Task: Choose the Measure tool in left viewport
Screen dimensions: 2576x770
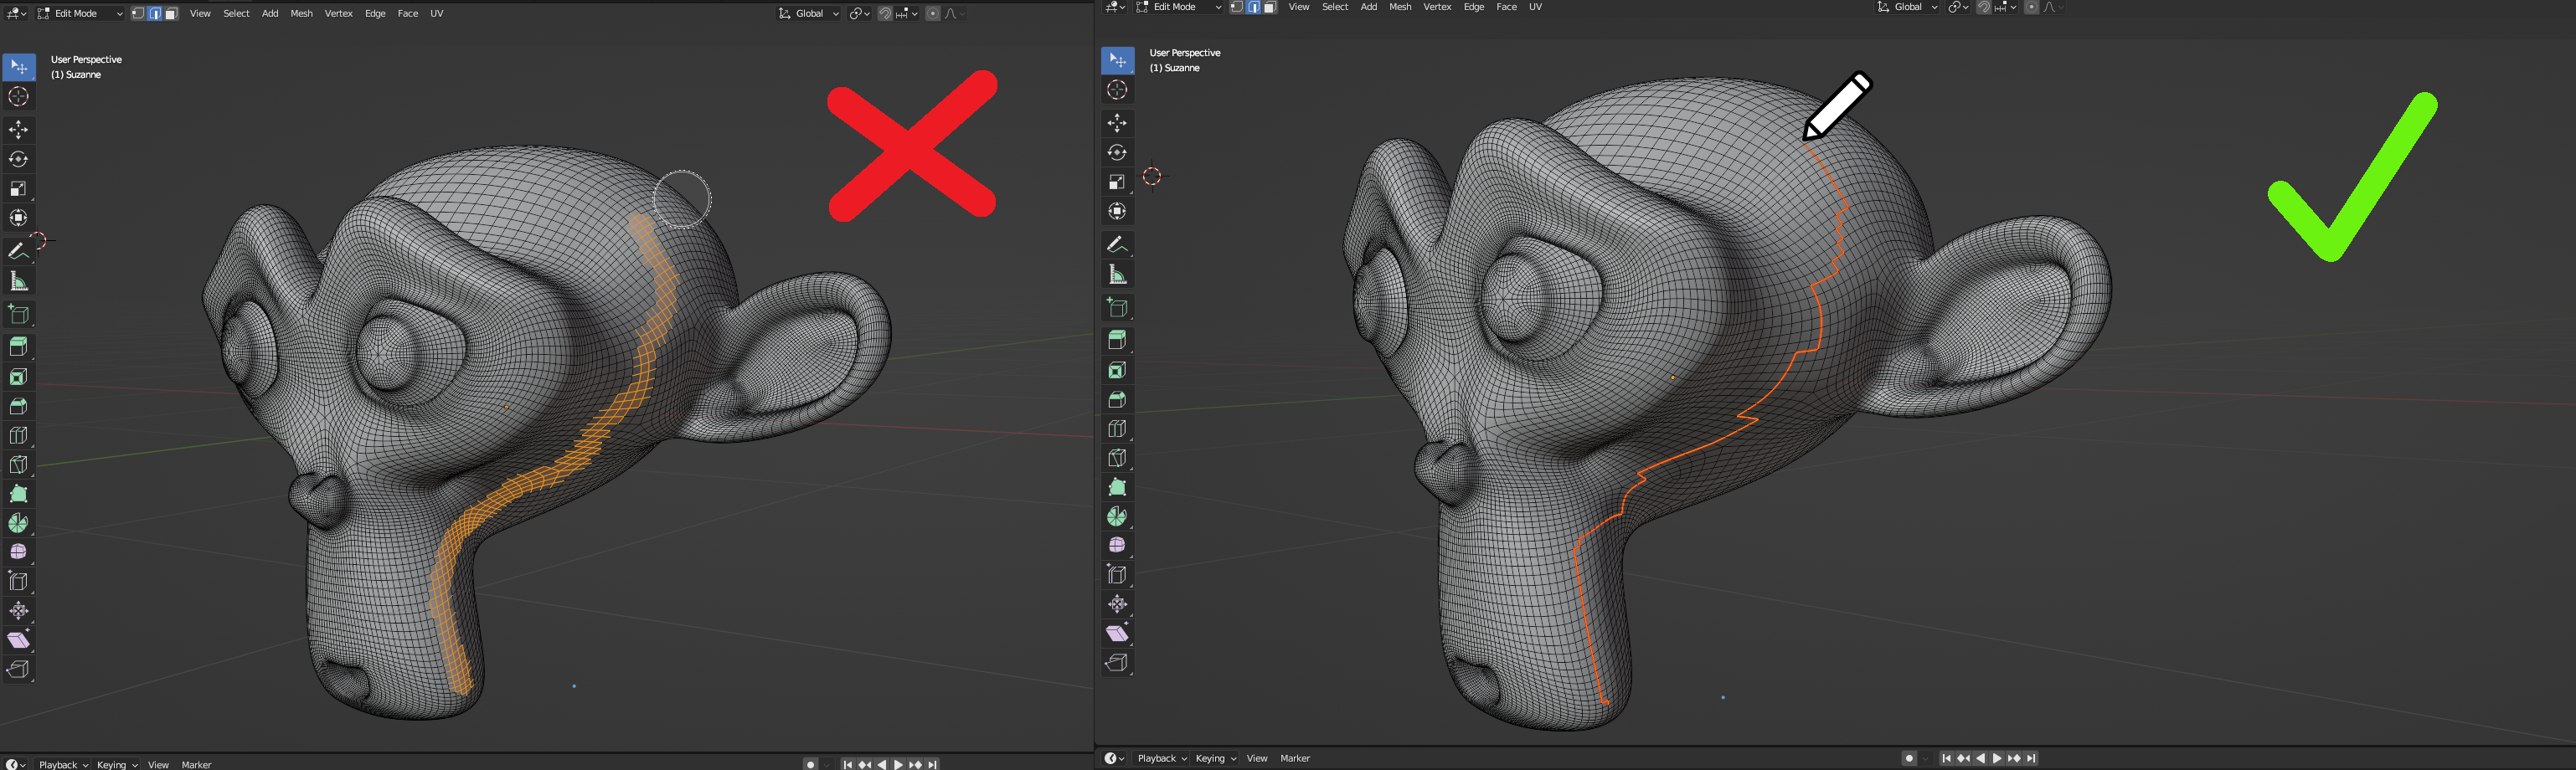Action: (19, 281)
